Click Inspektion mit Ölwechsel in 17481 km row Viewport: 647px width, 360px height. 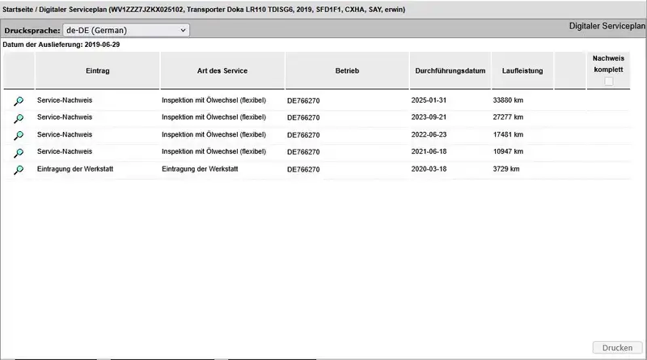coord(214,135)
